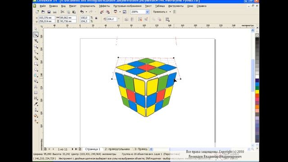Open the Outline tool flyout
288x162 pixels.
36,110
